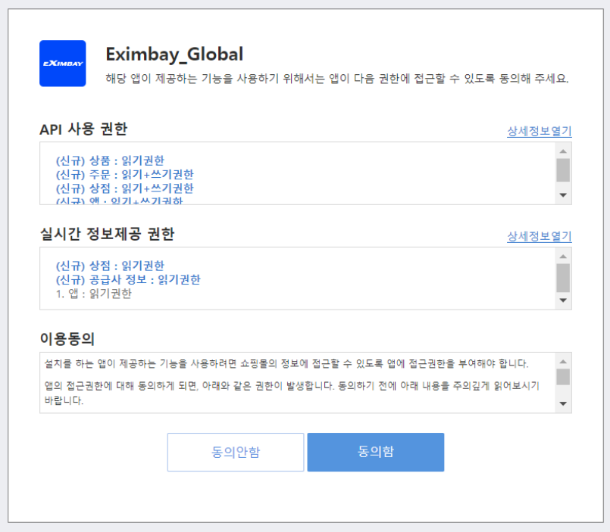Image resolution: width=610 pixels, height=532 pixels.
Task: Select the '(신규) 주문 : 읽기+쓰기권한' entry
Action: [x=125, y=175]
